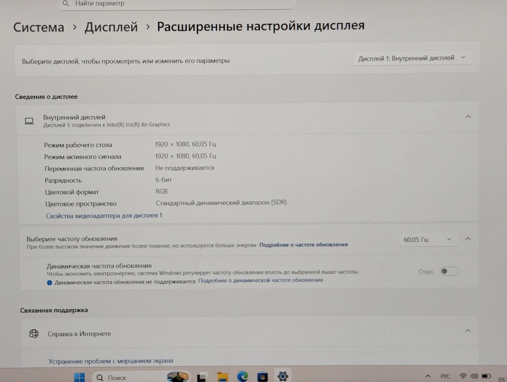Image resolution: width=507 pixels, height=382 pixels.
Task: Open Wi-Fi network quick settings
Action: pyautogui.click(x=463, y=376)
